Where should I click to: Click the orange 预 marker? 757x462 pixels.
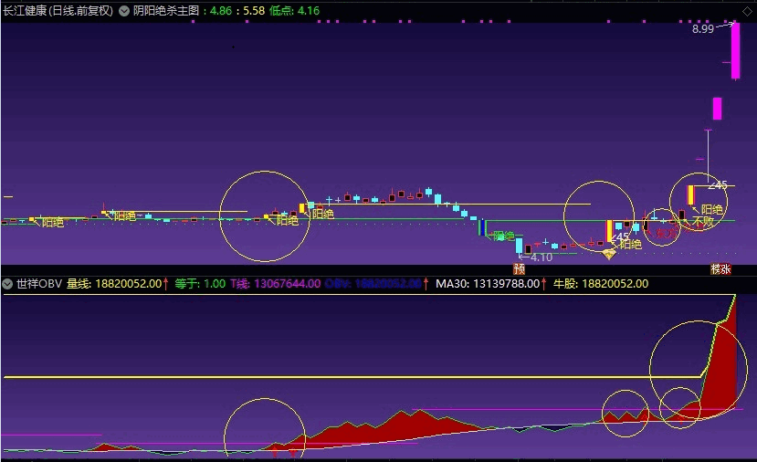[x=519, y=268]
